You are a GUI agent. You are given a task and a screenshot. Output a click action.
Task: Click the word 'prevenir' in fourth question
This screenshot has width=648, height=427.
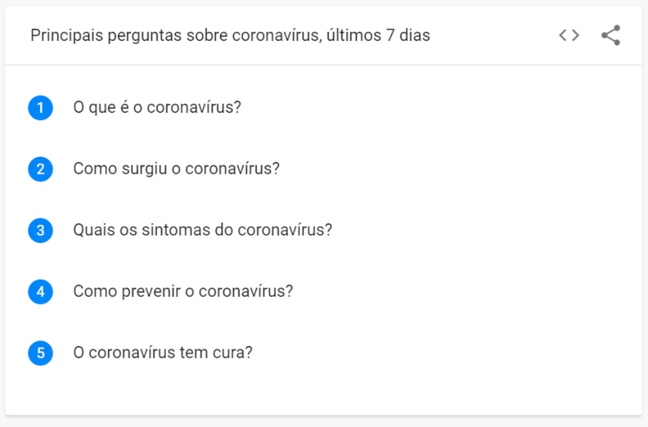point(151,292)
